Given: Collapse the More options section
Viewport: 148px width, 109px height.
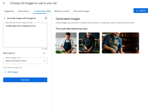Looking at the screenshot, I should coord(44,53).
